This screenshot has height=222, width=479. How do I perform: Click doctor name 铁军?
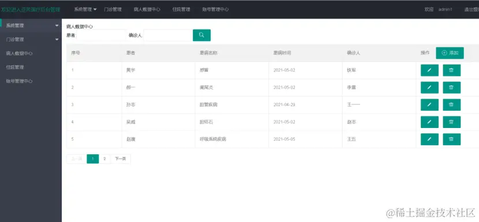click(x=351, y=70)
